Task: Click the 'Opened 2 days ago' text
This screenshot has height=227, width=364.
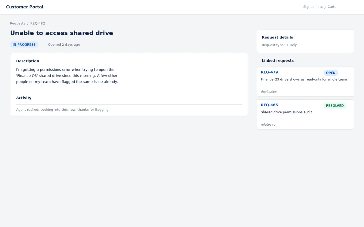Action: pos(64,44)
